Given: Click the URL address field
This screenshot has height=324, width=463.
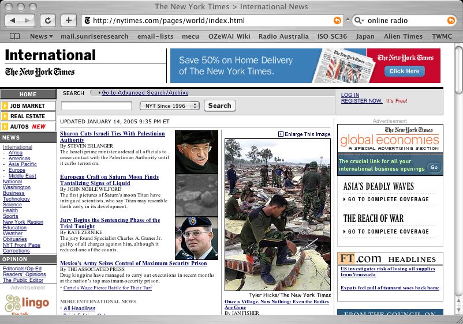Looking at the screenshot, I should tap(211, 20).
